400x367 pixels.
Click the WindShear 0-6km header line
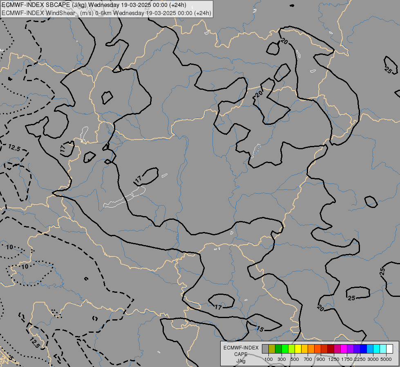point(106,13)
